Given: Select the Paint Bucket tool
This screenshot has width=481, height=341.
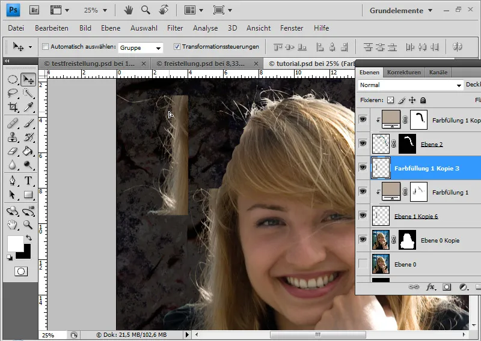Looking at the screenshot, I should [28, 151].
